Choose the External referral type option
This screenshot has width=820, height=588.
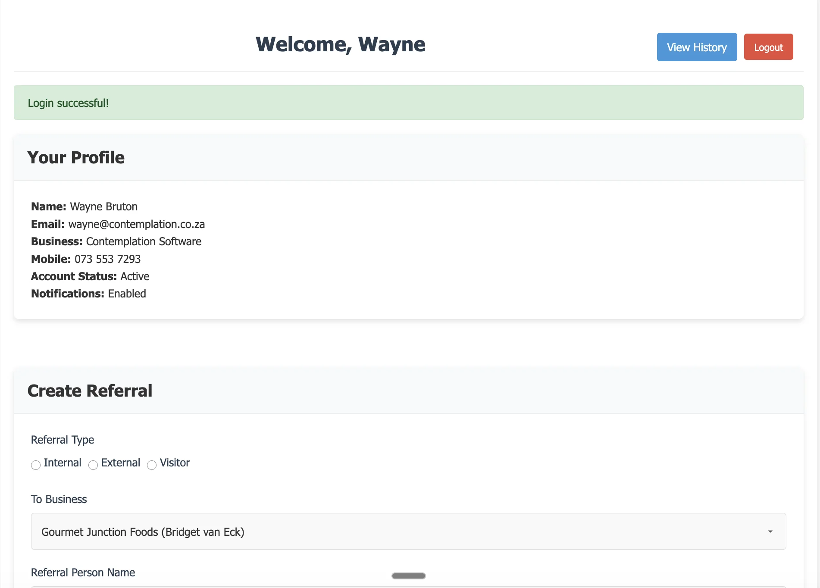pyautogui.click(x=93, y=465)
